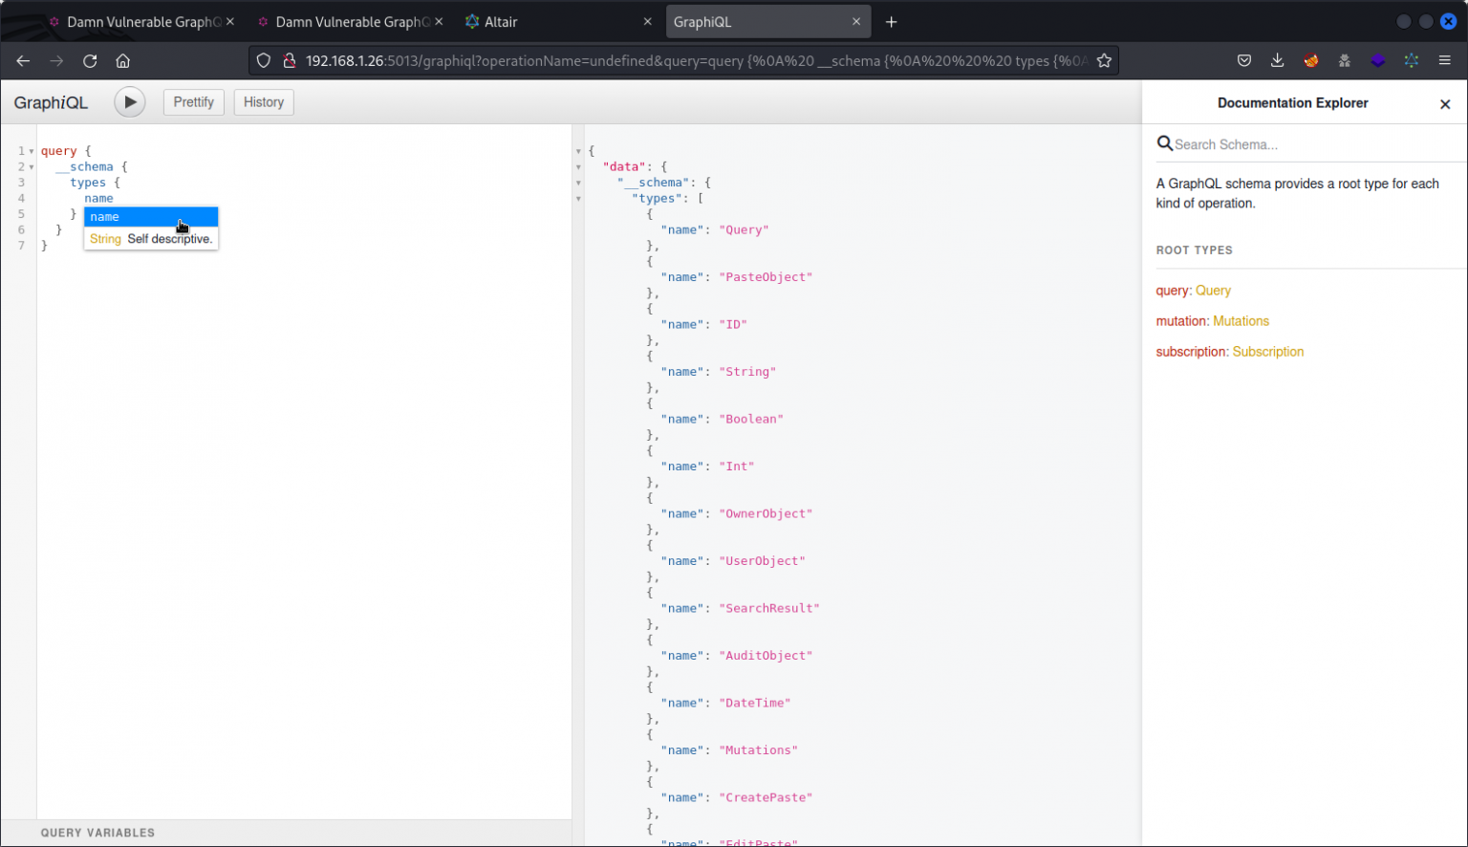Screen dimensions: 1468x847
Task: Click the search magnifier icon in docs
Action: pyautogui.click(x=1165, y=143)
